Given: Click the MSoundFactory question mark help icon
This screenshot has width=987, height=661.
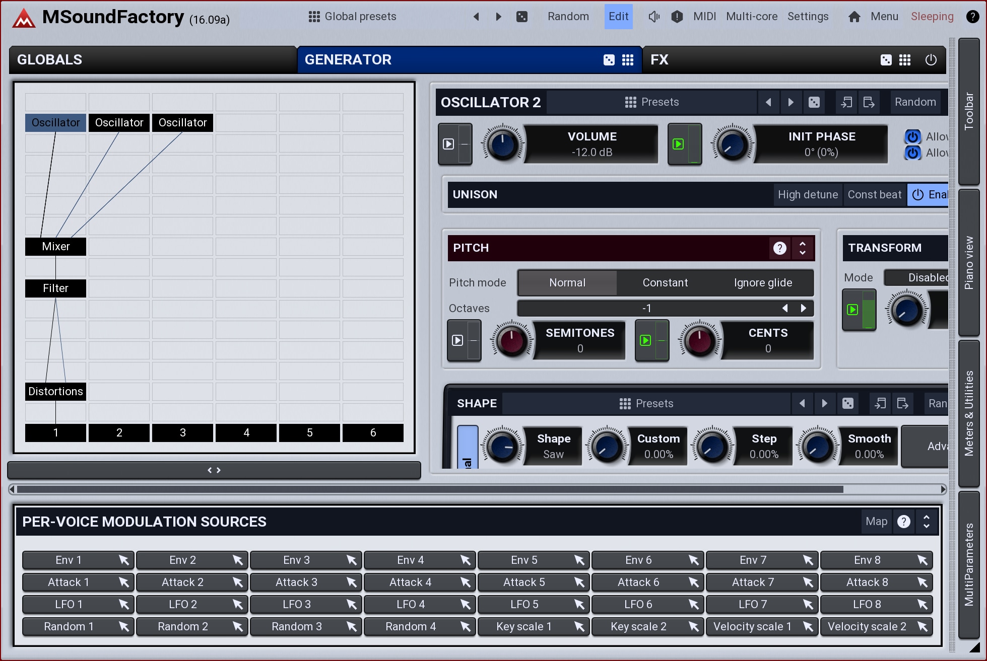Looking at the screenshot, I should [972, 17].
